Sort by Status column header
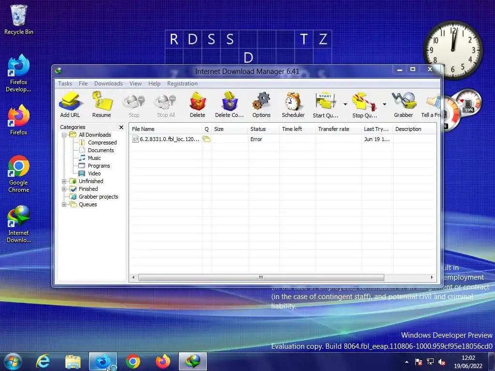This screenshot has height=371, width=495. click(263, 129)
